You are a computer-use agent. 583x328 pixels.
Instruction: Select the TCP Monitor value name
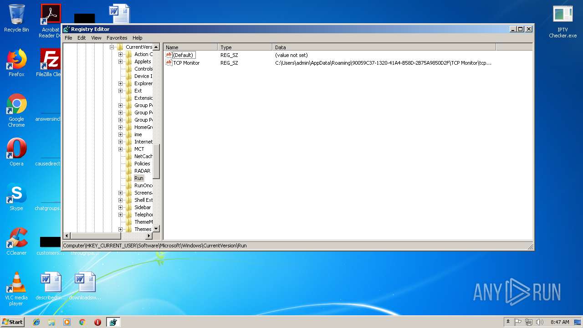tap(186, 62)
